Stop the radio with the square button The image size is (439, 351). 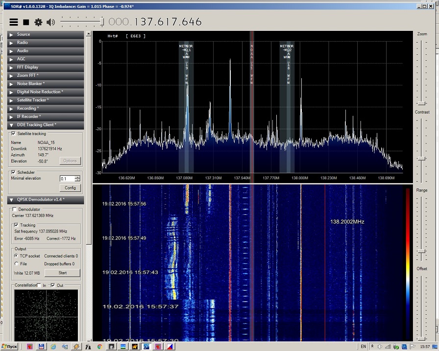click(x=26, y=22)
